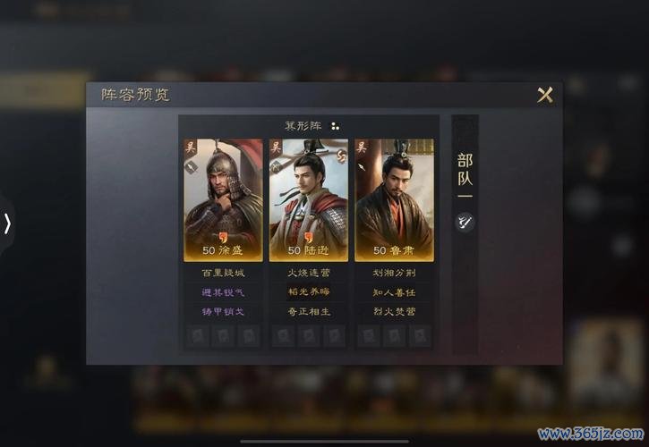Click 陆逊's swirl badge icon on portrait
The width and height of the screenshot is (649, 447).
coord(341,156)
